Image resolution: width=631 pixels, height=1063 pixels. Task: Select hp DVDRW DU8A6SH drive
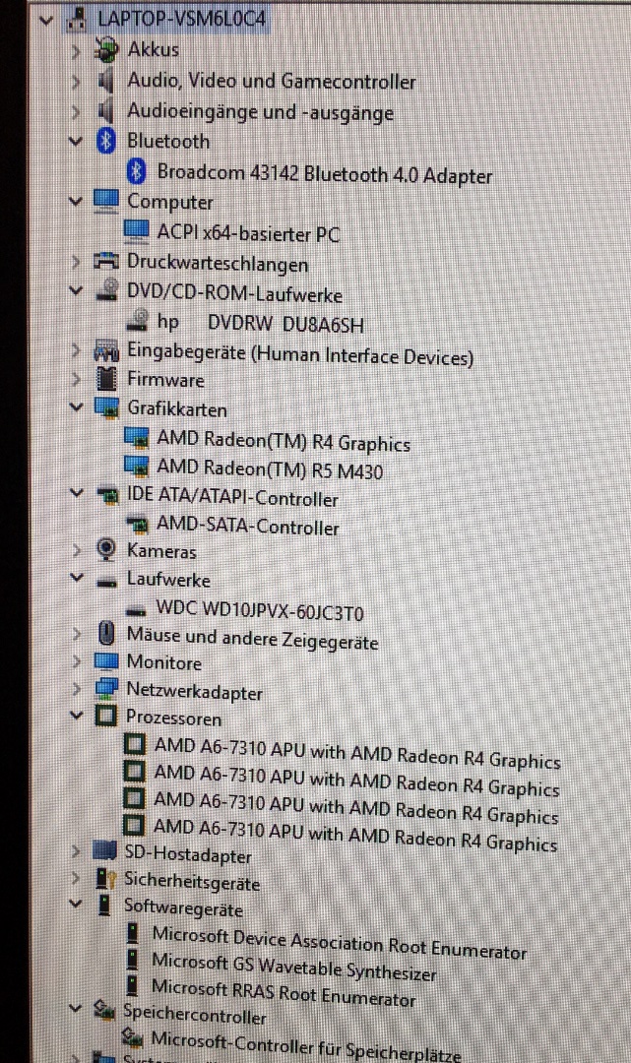click(x=260, y=324)
